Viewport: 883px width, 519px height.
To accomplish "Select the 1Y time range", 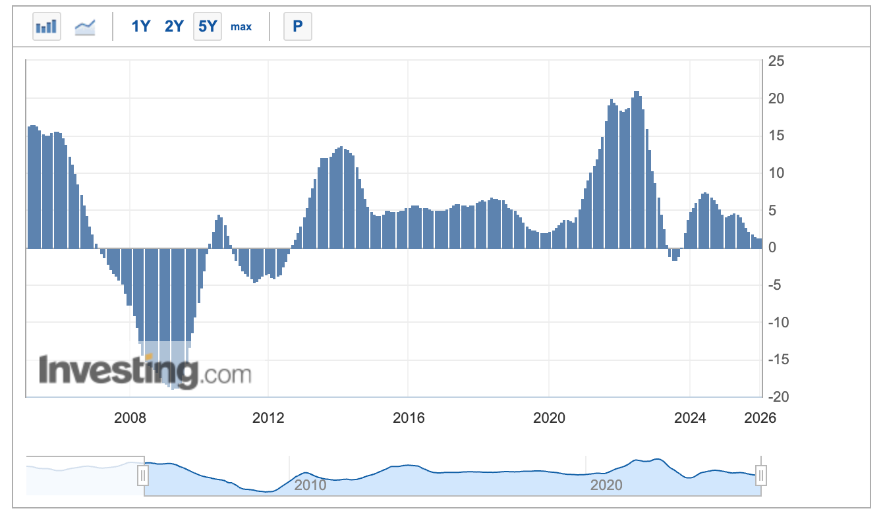I will click(141, 27).
